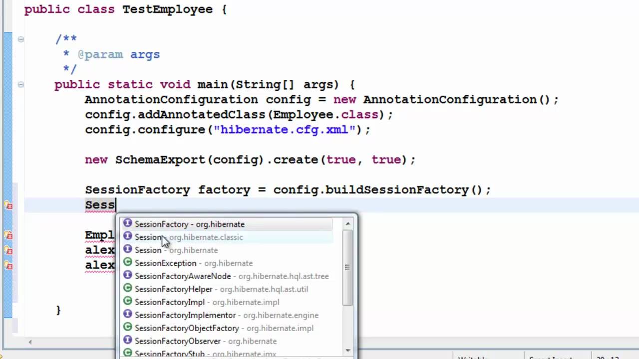Click error marker beside the Empl line
This screenshot has height=359, width=639.
point(8,235)
